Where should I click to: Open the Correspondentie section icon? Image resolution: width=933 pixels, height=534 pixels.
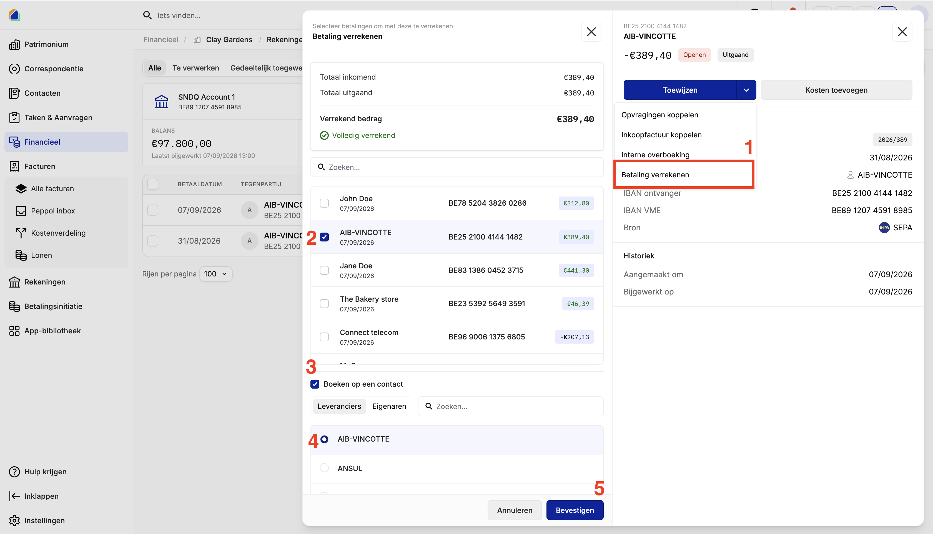(14, 69)
